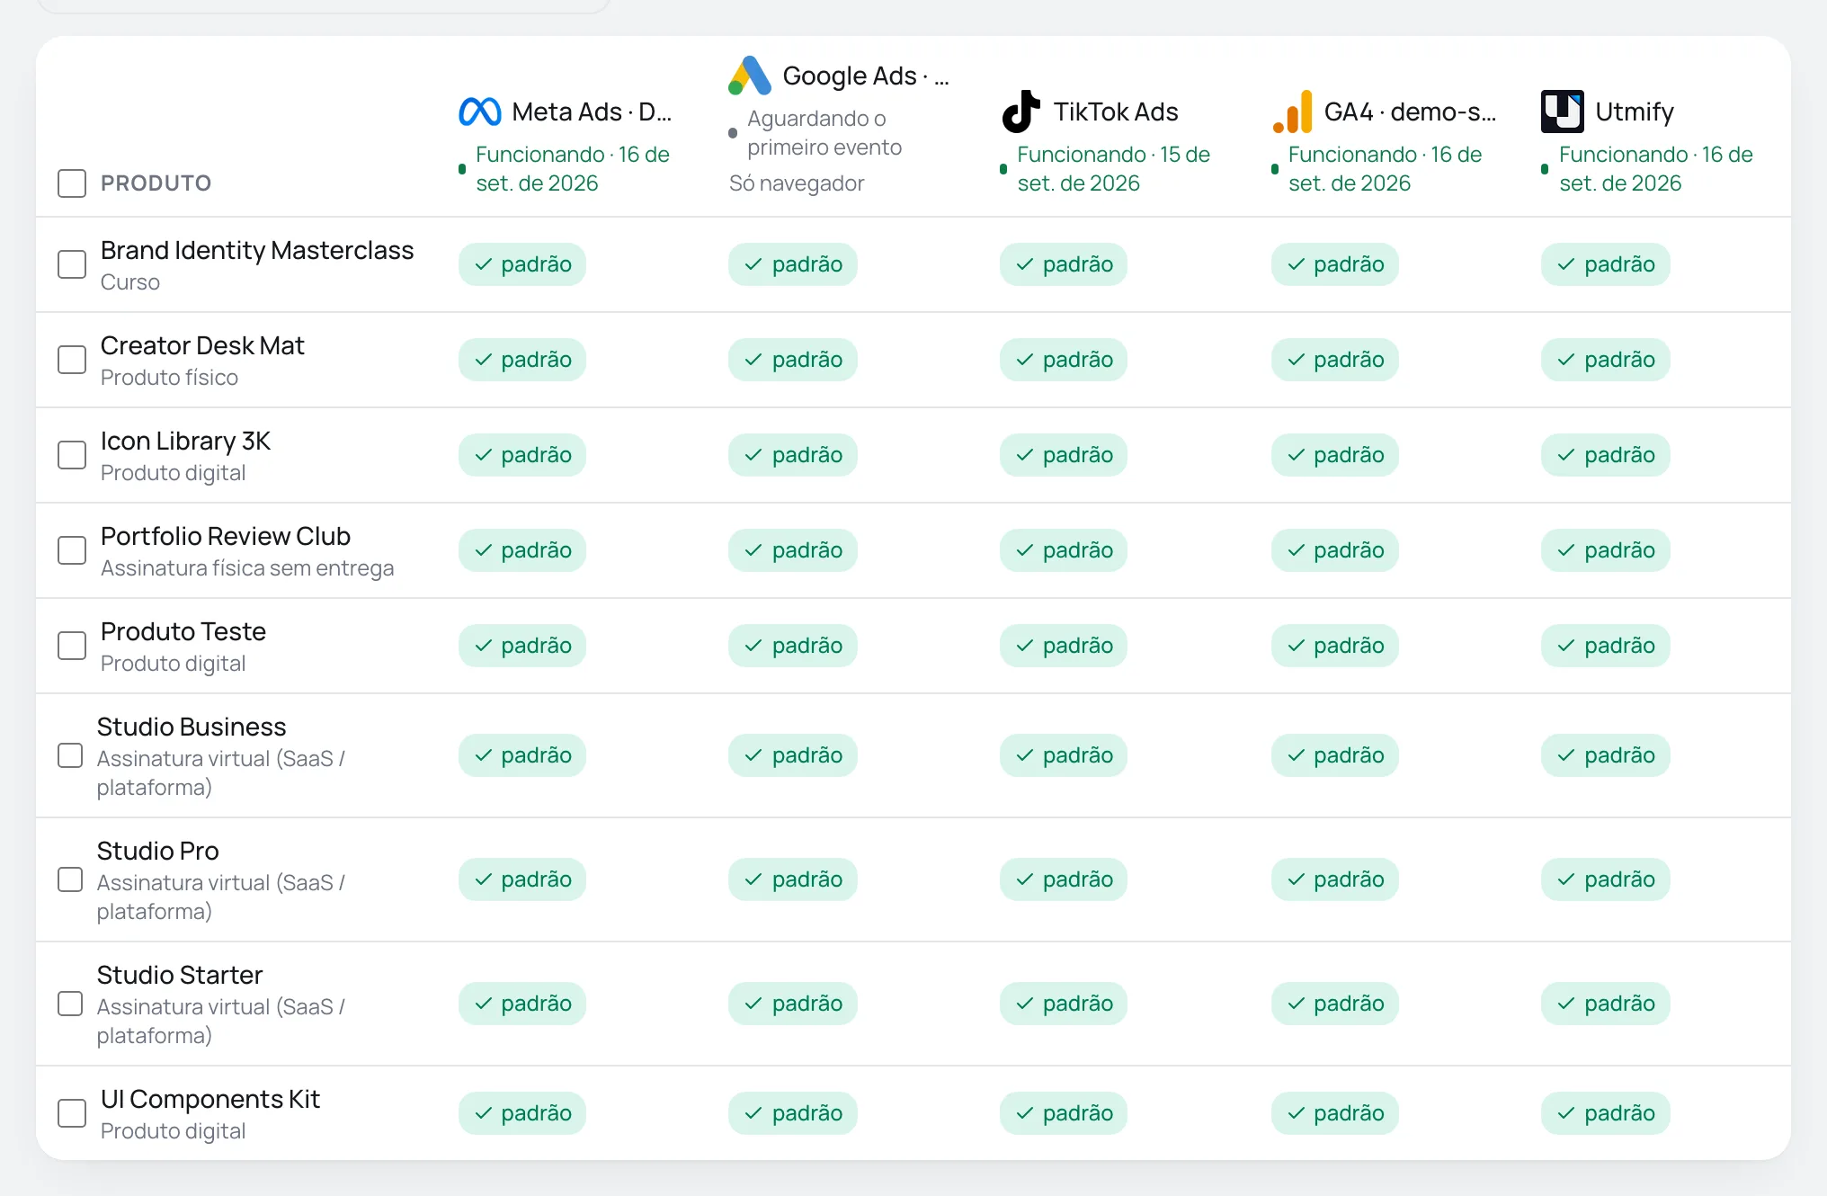Screen dimensions: 1827x1196
Task: Select the UI Components Kit checkbox
Action: pos(72,1113)
